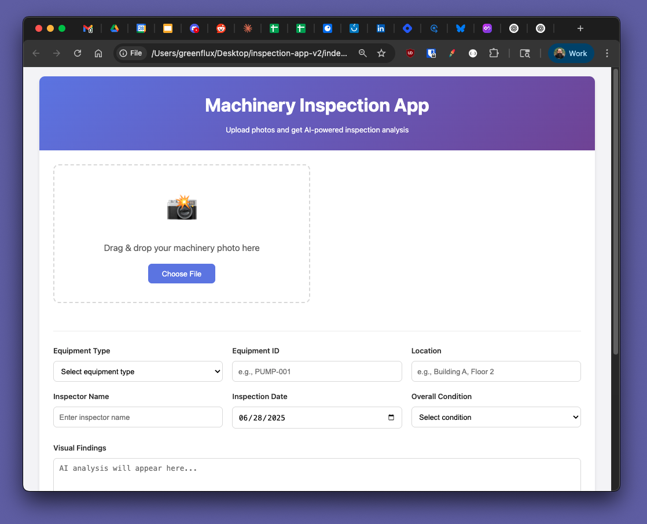The width and height of the screenshot is (647, 524).
Task: Open the Bluesky butterfly tab
Action: 461,28
